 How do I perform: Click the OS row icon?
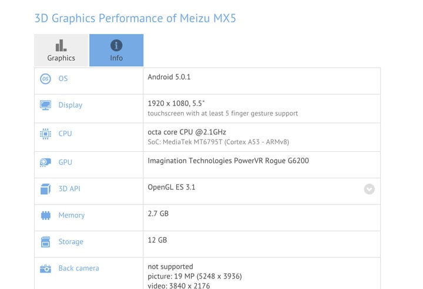pyautogui.click(x=45, y=79)
